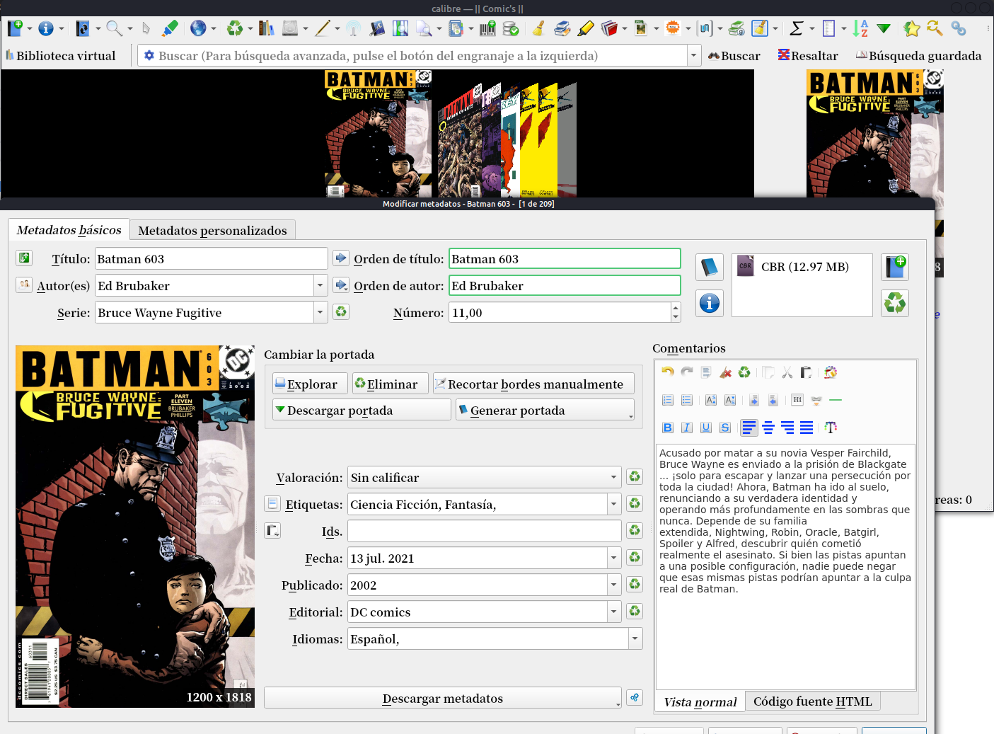Open book details info icon in main toolbar

click(x=46, y=28)
